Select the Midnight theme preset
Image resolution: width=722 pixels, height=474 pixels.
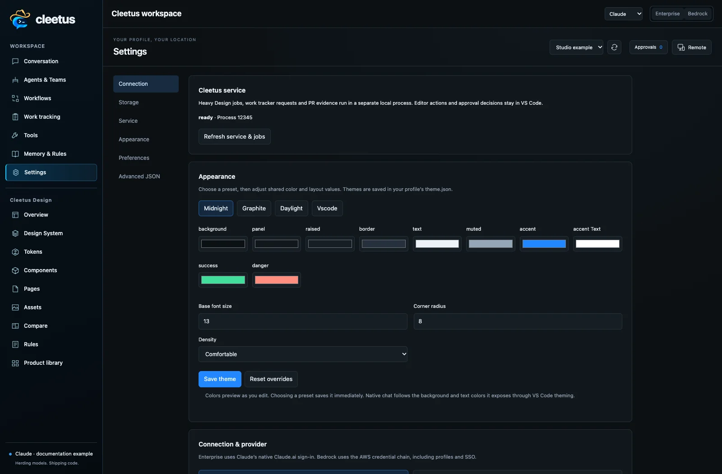(216, 208)
